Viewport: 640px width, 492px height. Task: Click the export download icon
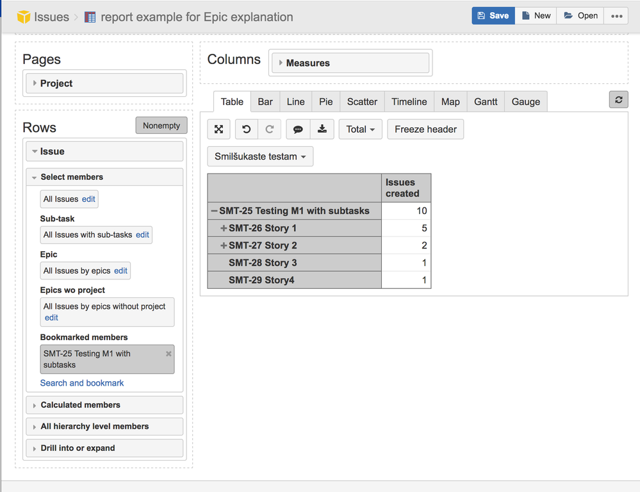click(322, 129)
